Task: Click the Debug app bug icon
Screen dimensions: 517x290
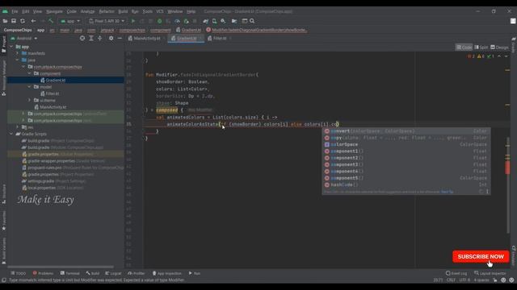Action: coord(160,21)
